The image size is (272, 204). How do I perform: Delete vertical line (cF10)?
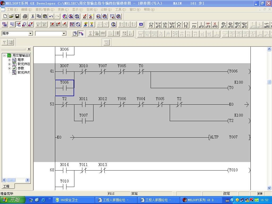coord(215,25)
